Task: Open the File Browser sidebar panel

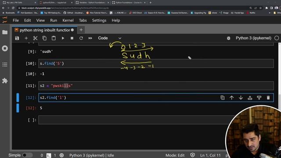Action: [x=5, y=32]
